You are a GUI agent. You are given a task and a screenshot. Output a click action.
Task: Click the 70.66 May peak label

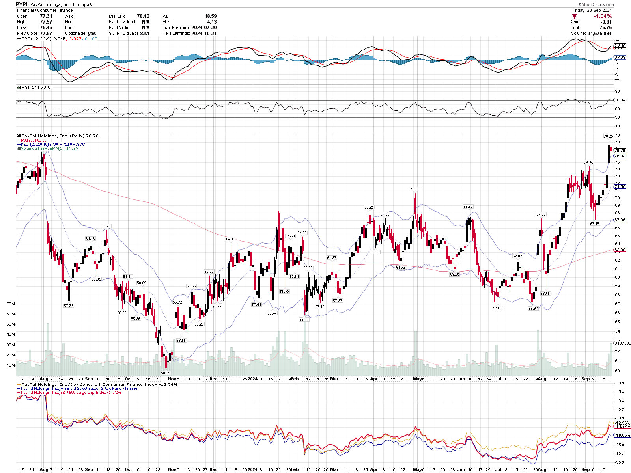[415, 189]
